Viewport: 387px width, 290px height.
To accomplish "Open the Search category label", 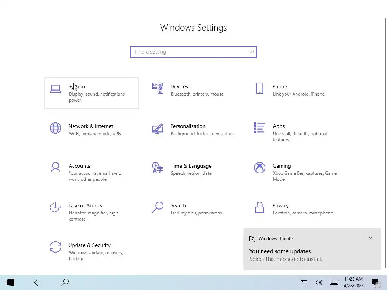I will (x=178, y=206).
